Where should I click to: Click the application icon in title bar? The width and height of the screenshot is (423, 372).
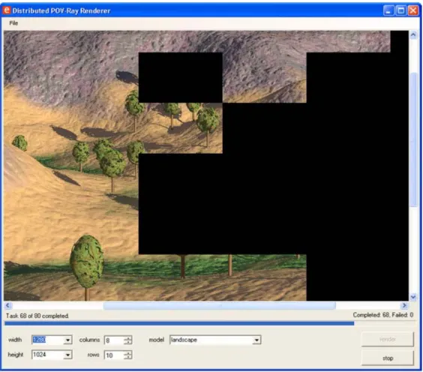(7, 10)
